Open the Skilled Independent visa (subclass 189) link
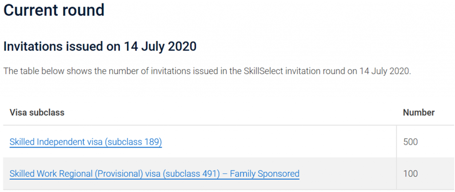The image size is (455, 192). (85, 142)
